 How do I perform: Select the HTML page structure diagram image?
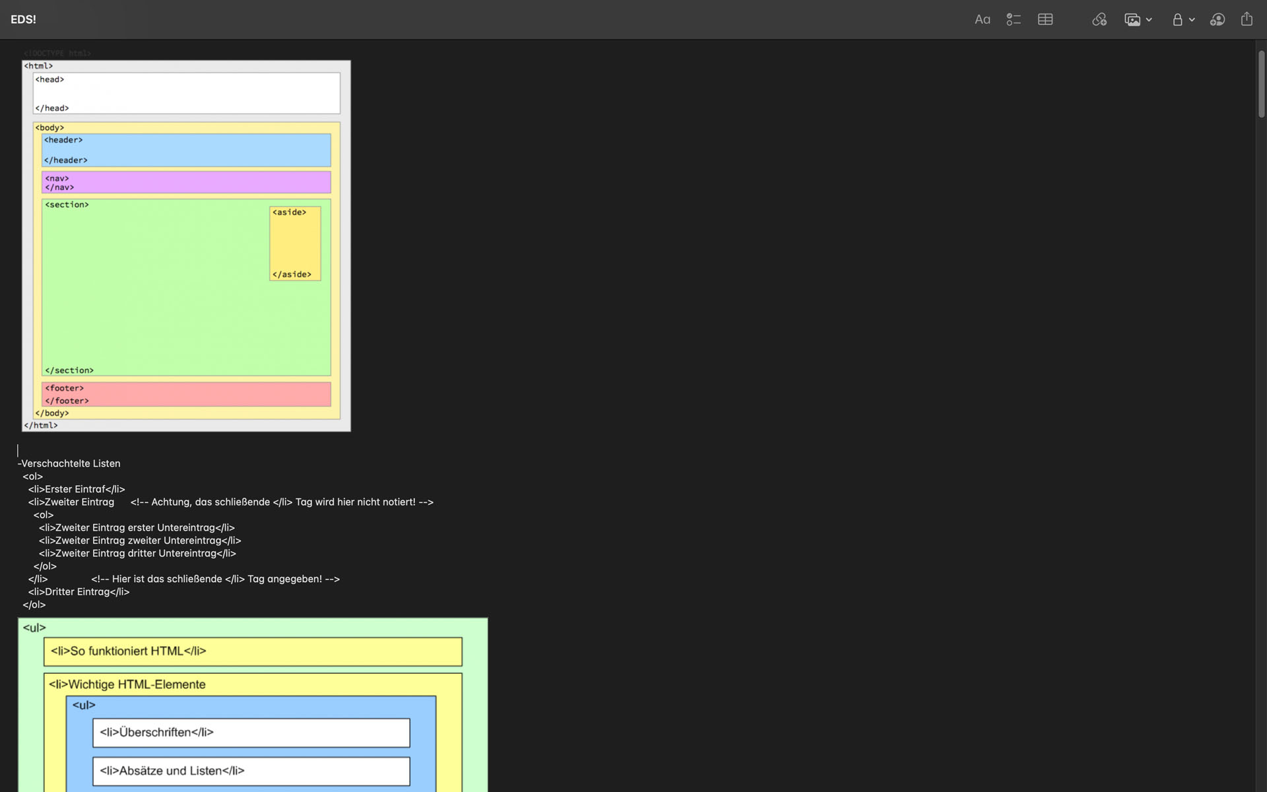tap(186, 246)
